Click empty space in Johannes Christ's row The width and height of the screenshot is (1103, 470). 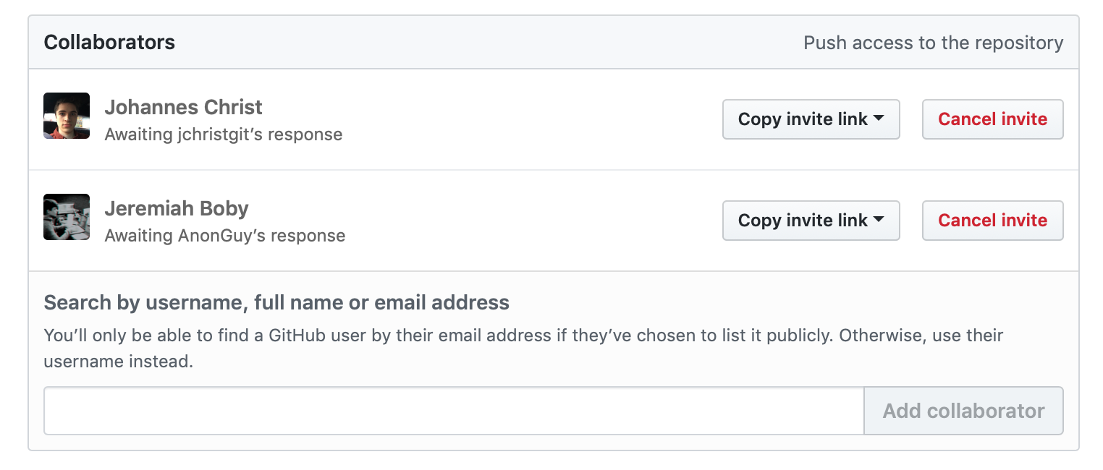coord(528,119)
